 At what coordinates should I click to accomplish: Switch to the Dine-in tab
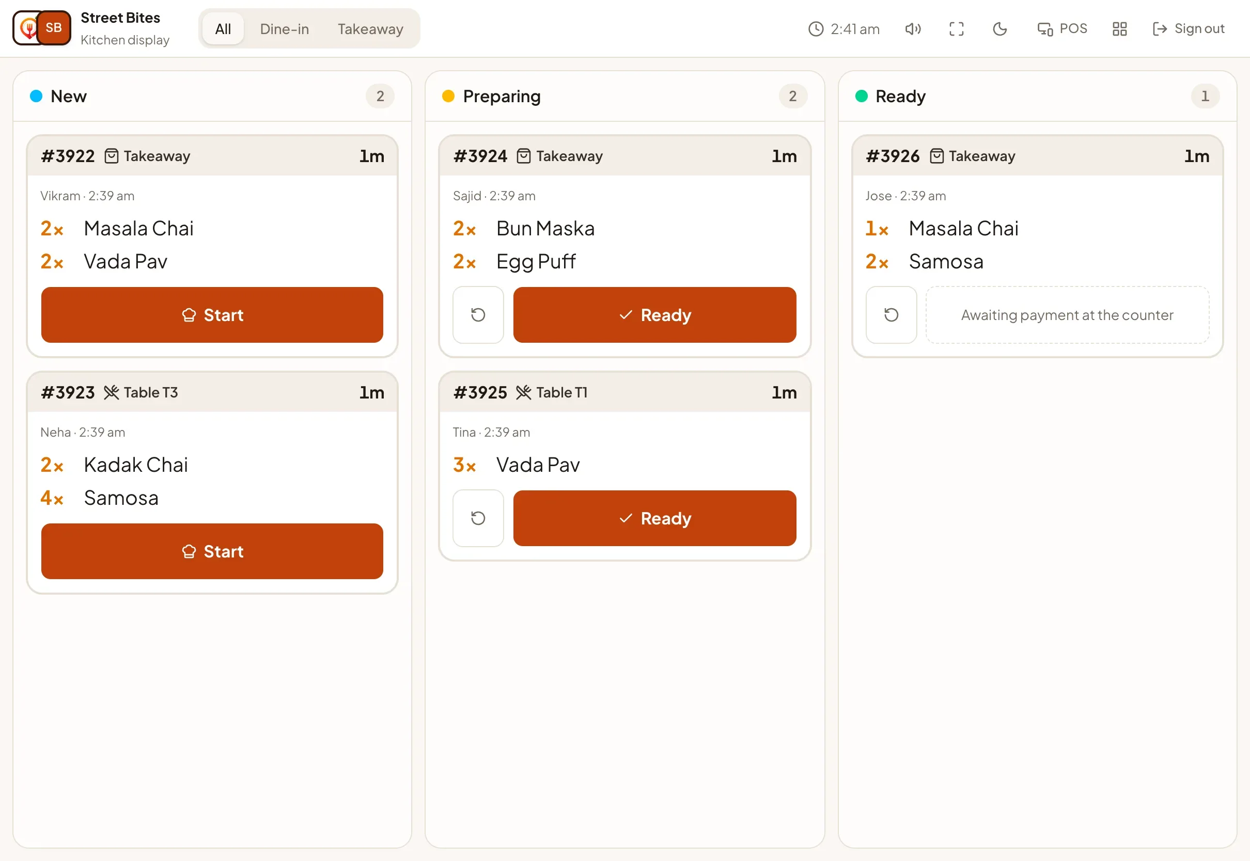click(285, 28)
